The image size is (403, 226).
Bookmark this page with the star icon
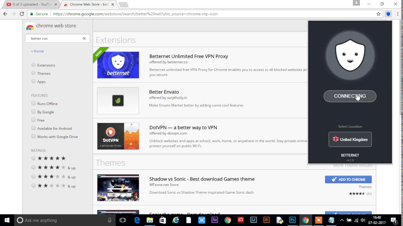[x=378, y=14]
